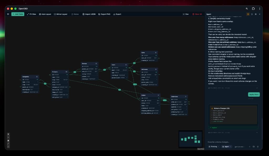The image size is (269, 156).
Task: Click password_hash field in Users table
Action: [x=120, y=78]
